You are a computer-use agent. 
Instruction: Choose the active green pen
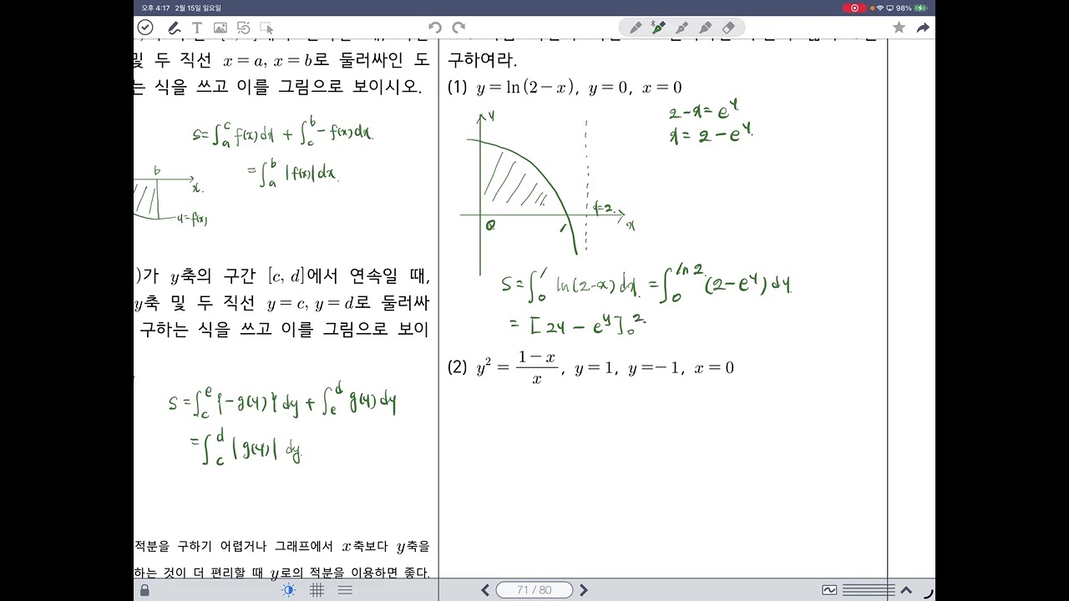click(658, 28)
